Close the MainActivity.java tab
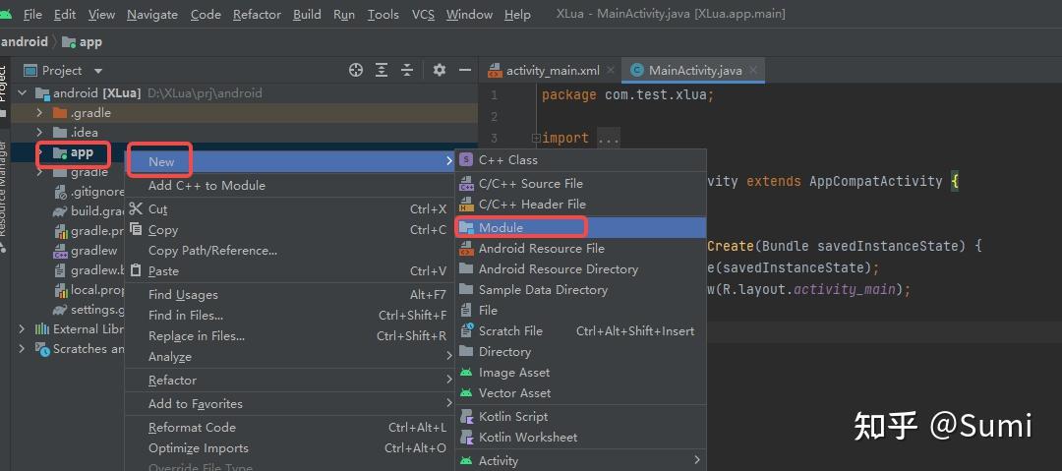 (755, 71)
